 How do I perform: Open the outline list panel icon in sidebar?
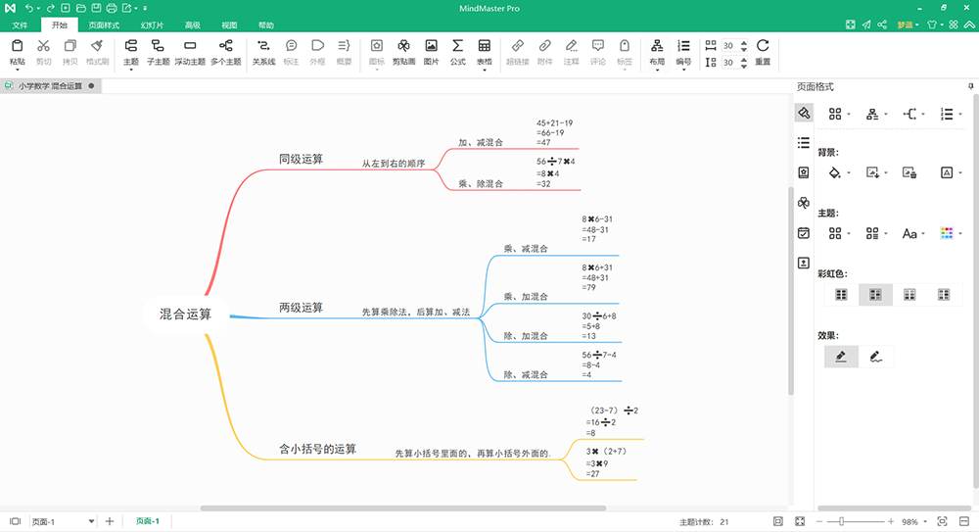point(804,142)
